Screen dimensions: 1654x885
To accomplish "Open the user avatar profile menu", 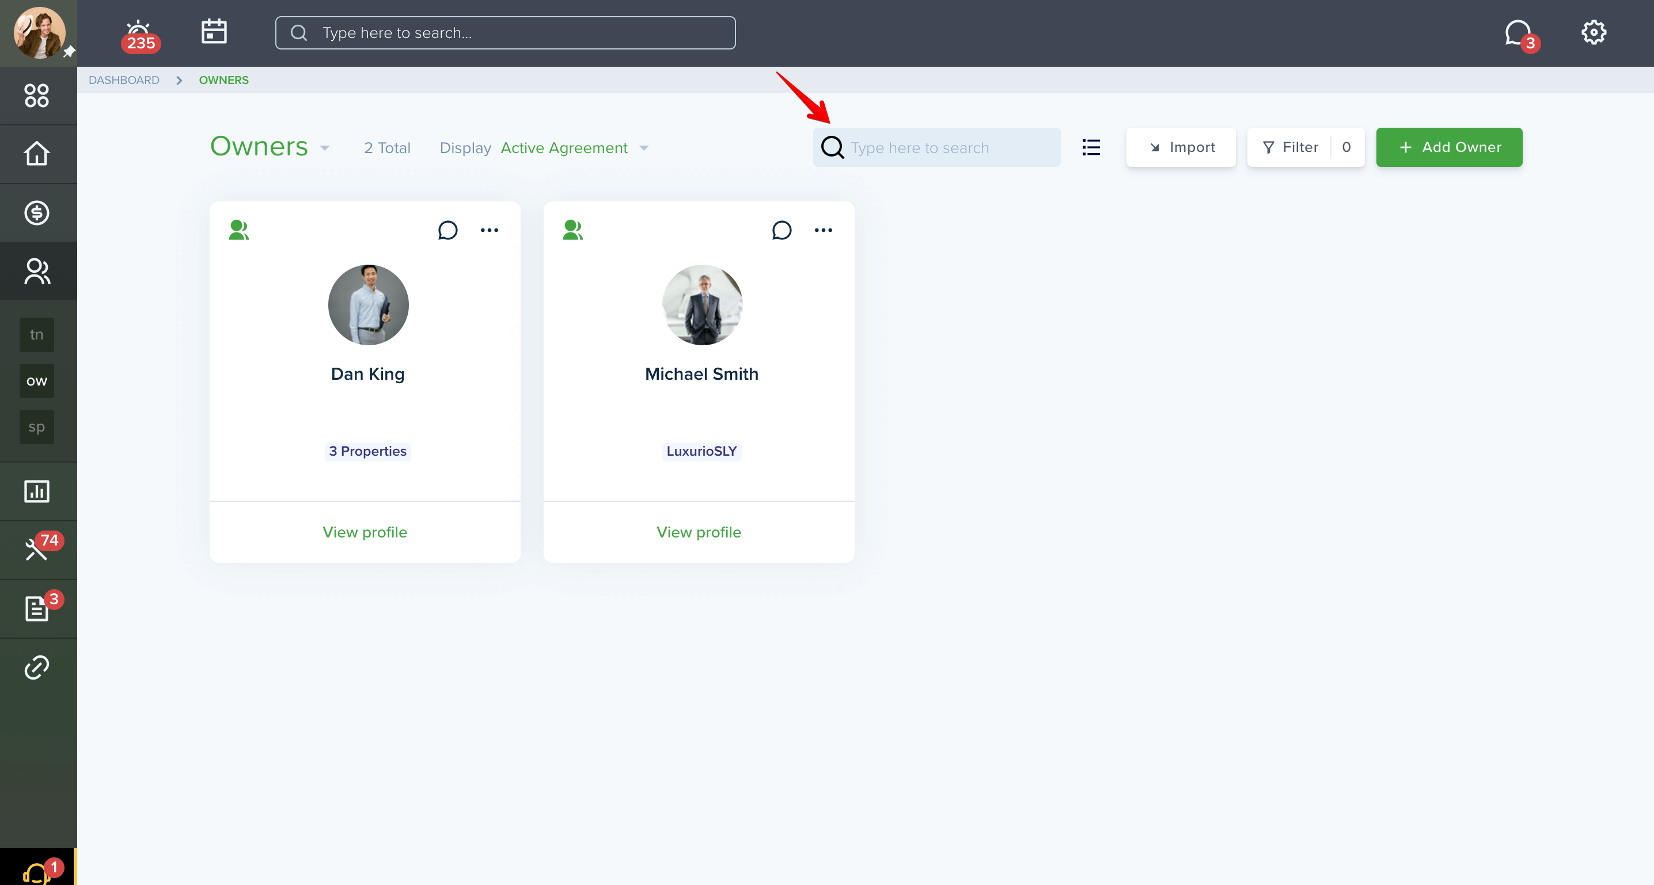I will pos(39,33).
